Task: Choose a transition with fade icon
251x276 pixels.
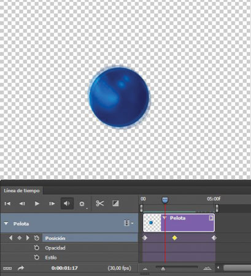Action: 115,204
